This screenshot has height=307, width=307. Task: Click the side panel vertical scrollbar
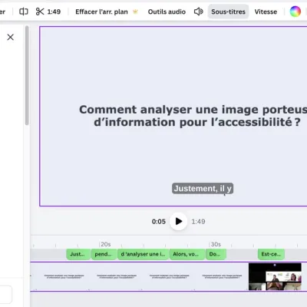(x=27, y=75)
